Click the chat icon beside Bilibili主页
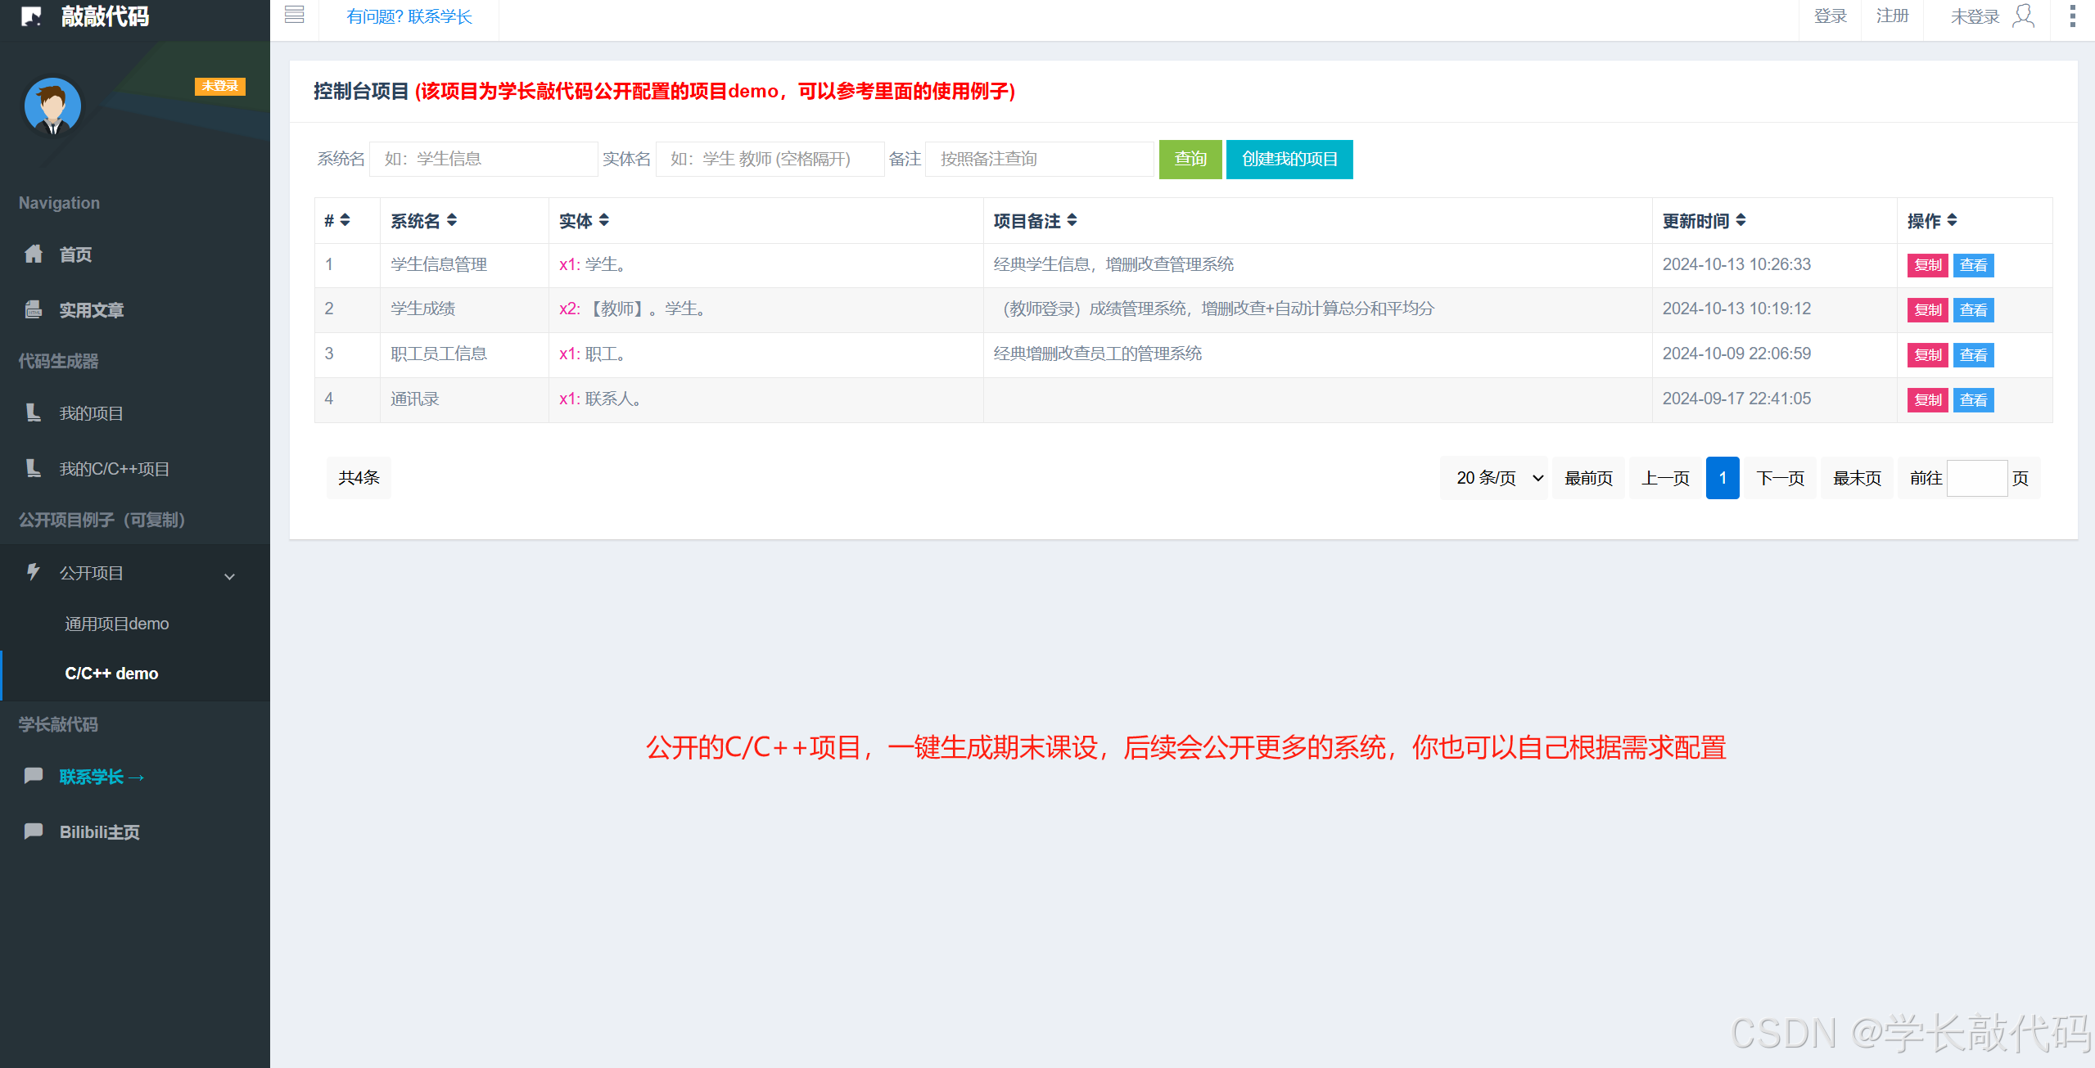2095x1068 pixels. tap(34, 831)
